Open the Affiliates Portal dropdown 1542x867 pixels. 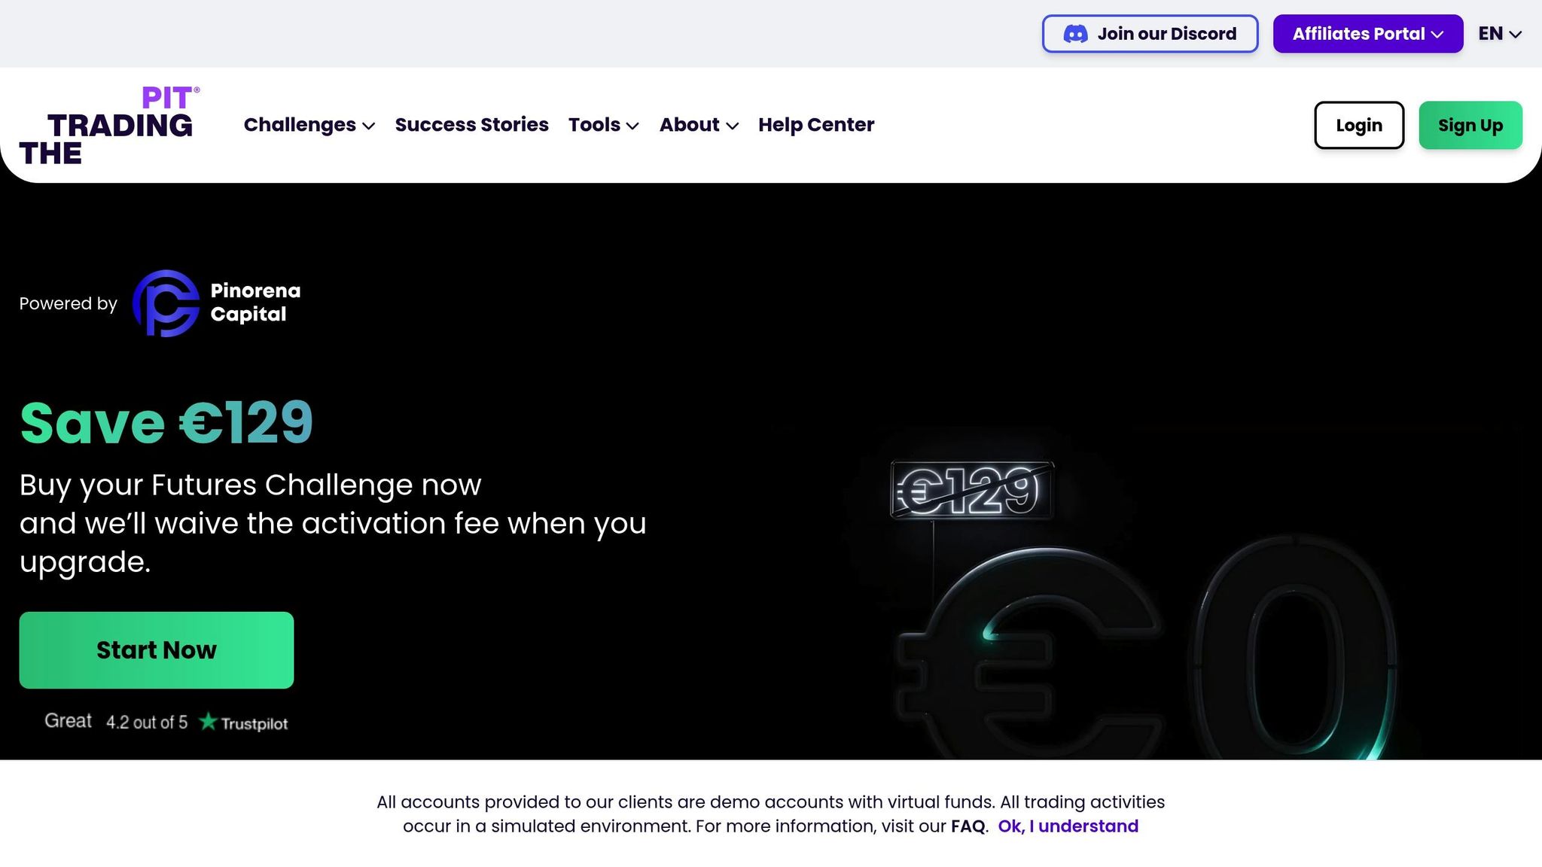point(1367,34)
